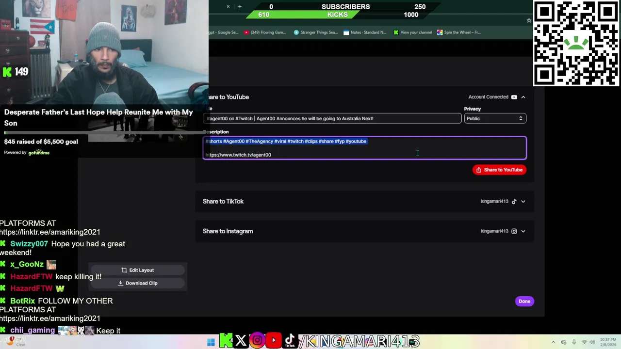Click the microphone tray icon
This screenshot has height=349, width=621.
click(x=574, y=342)
